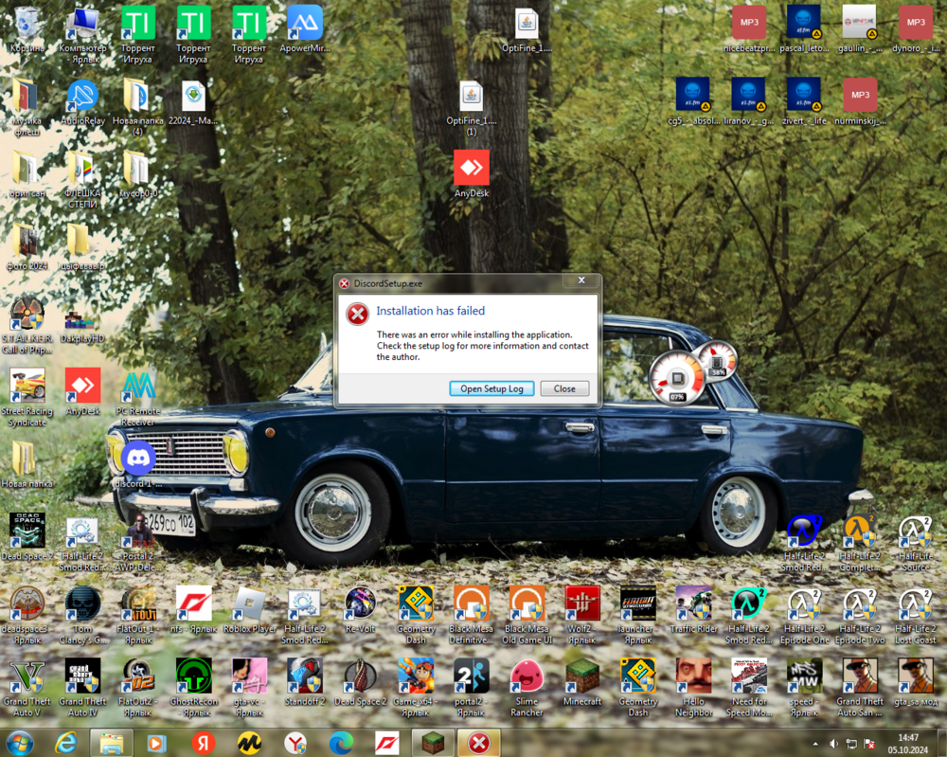Viewport: 947px width, 757px height.
Task: Select the Tom Clancy's G... shortcut
Action: (x=82, y=615)
